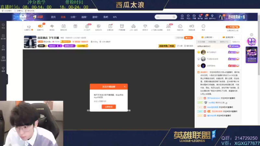Click 立即发送 button in reminder dialog
The image size is (260, 146).
[x=109, y=107]
